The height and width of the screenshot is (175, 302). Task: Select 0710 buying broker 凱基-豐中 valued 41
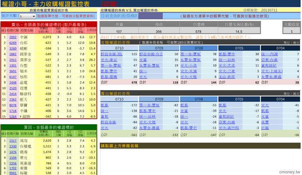click(109, 71)
